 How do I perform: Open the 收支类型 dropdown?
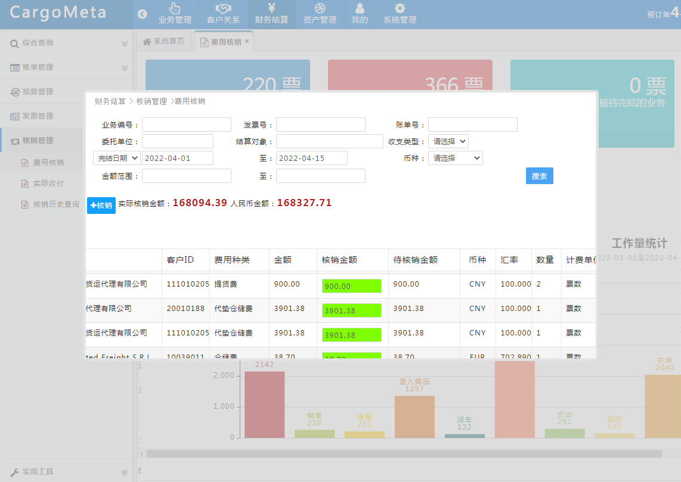pos(448,141)
